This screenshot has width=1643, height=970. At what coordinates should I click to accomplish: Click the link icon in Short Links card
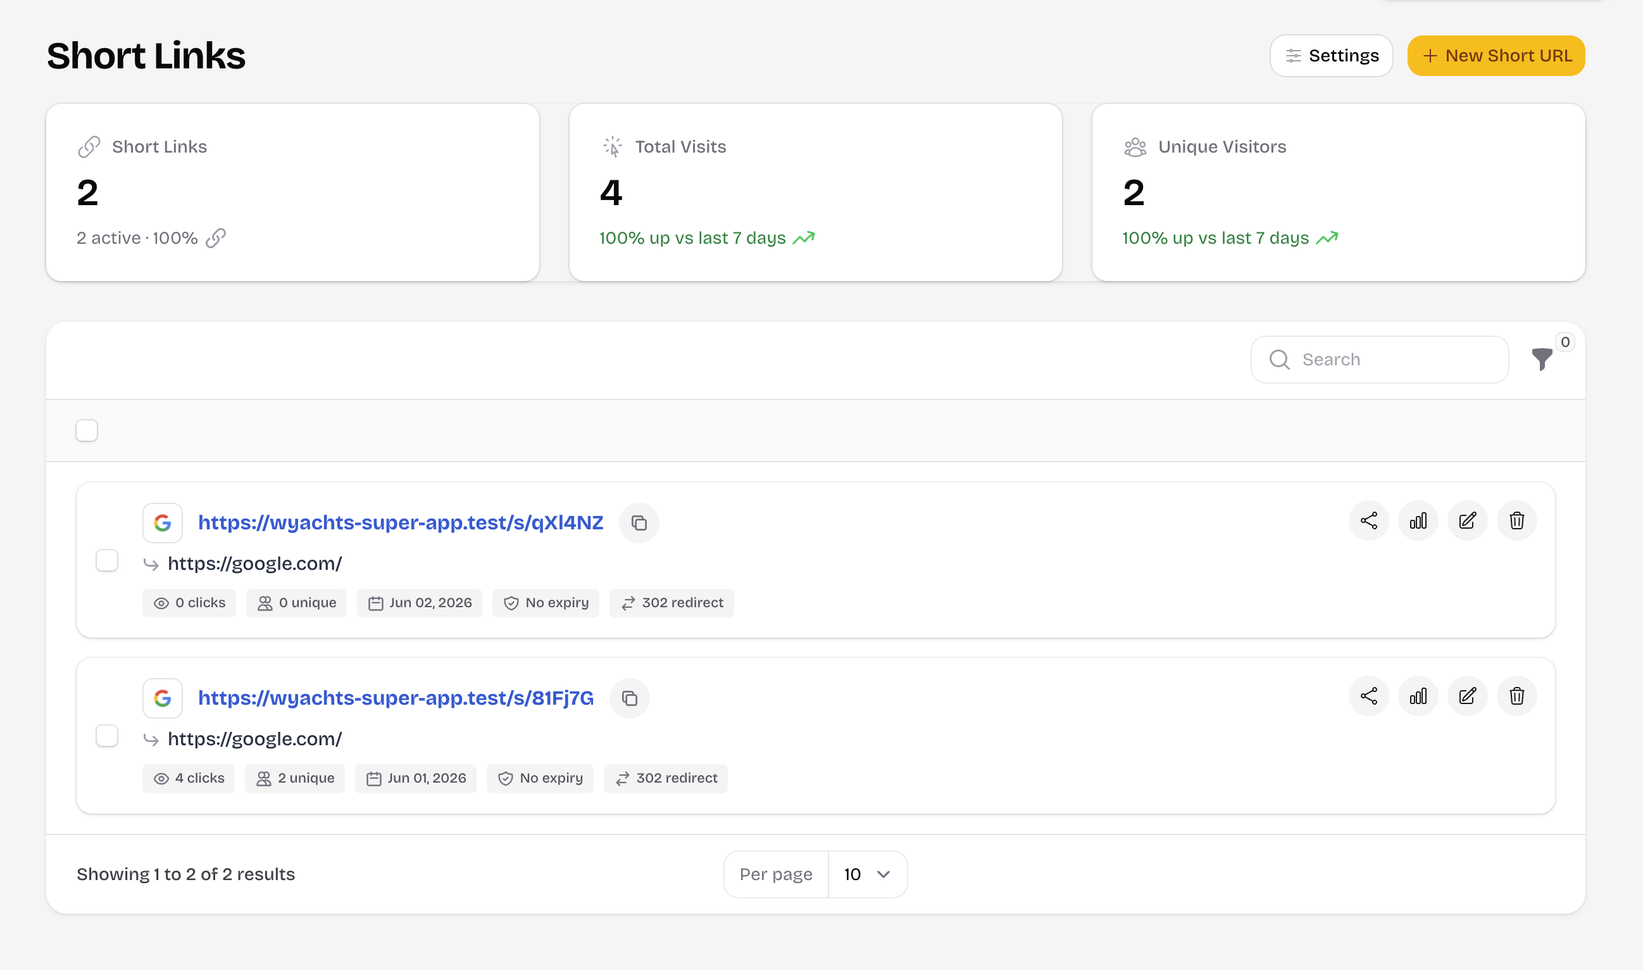pyautogui.click(x=89, y=147)
